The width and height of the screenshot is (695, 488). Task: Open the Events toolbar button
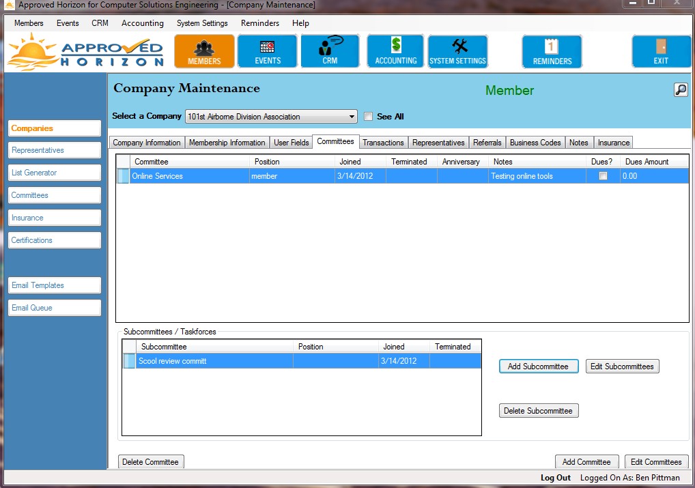tap(267, 51)
